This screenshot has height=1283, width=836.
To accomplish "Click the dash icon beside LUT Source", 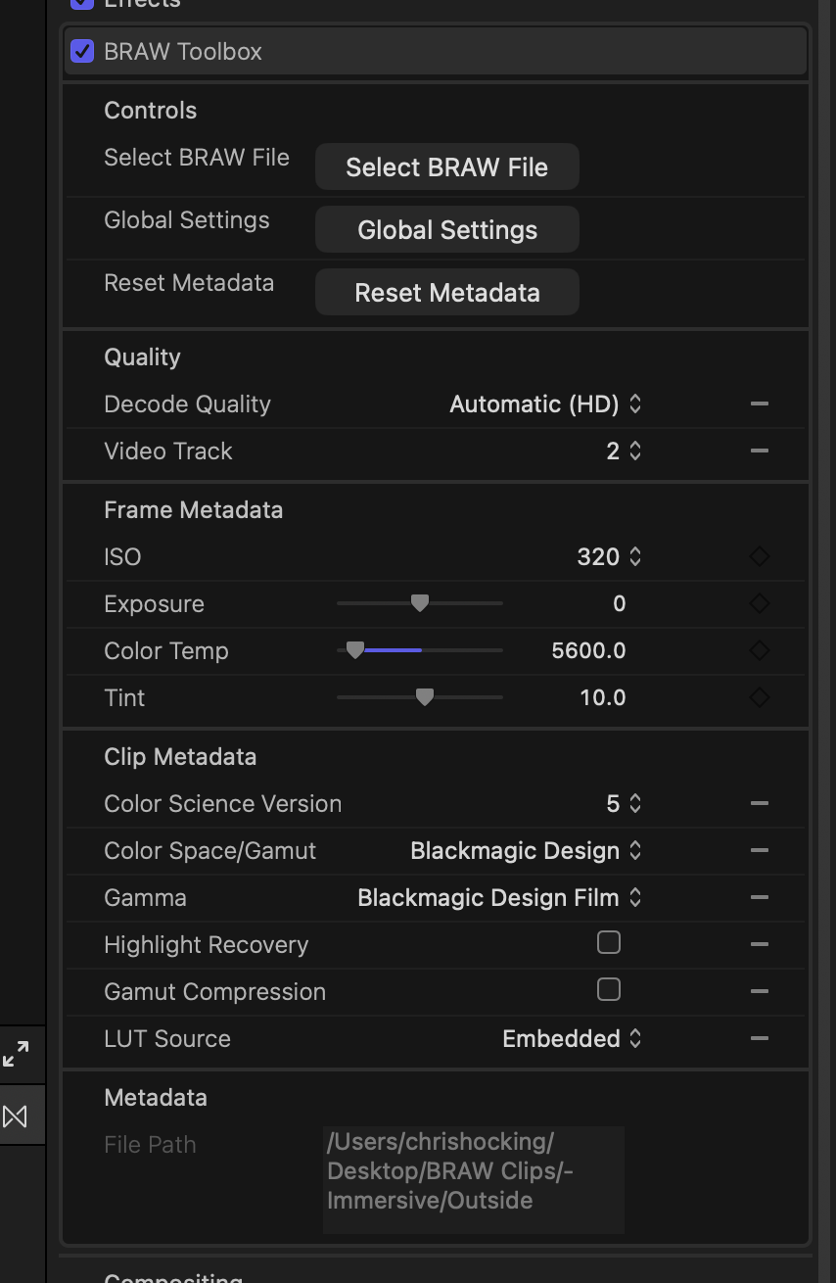I will click(x=759, y=1038).
